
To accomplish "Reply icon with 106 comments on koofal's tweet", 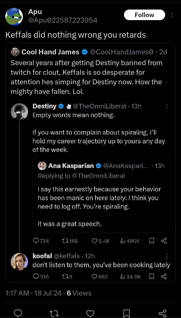I will 41,277.
